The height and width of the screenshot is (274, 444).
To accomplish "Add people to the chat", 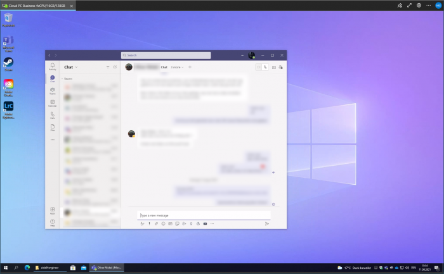I will coord(280,67).
